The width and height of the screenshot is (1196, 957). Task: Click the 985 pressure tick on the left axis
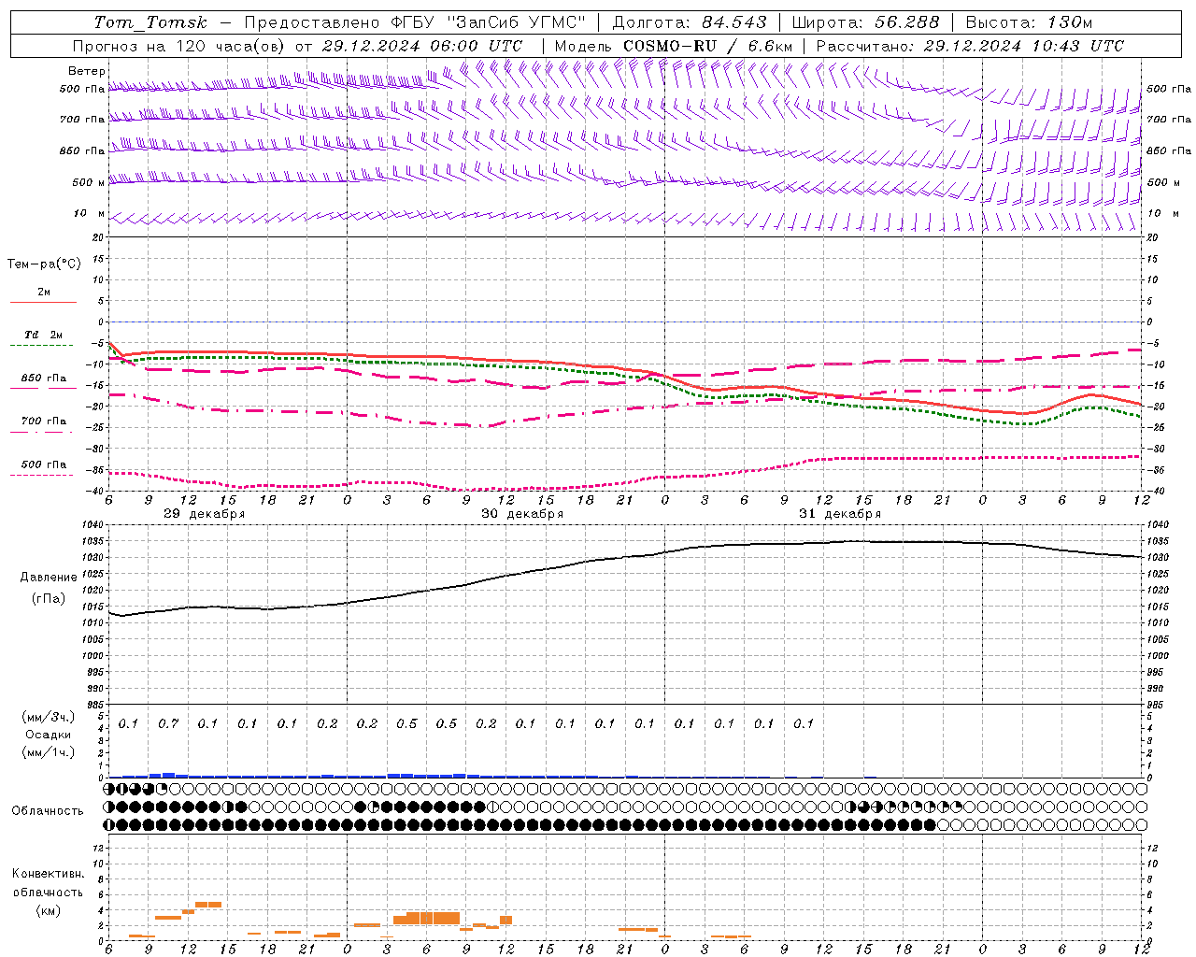(95, 704)
